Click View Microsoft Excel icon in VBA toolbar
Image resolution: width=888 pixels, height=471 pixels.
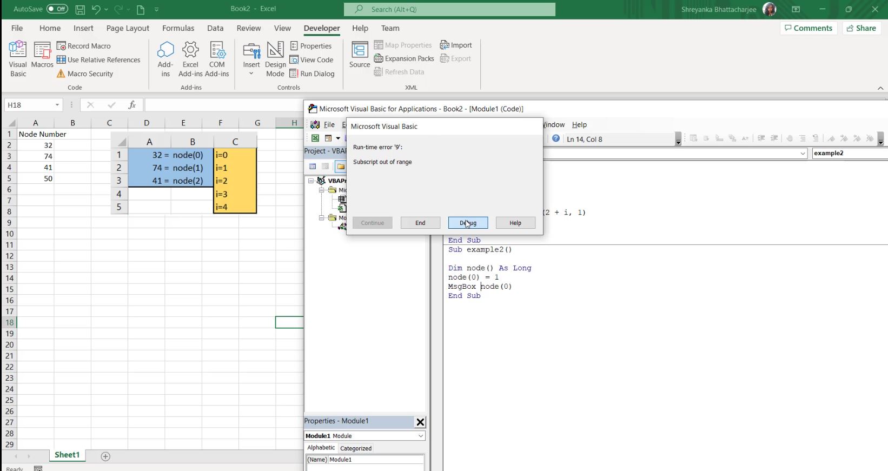click(315, 138)
